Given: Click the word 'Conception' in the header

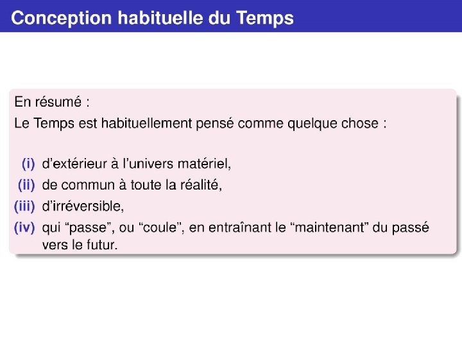Looking at the screenshot, I should (x=62, y=18).
